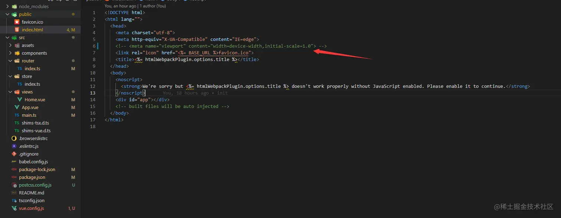The width and height of the screenshot is (561, 218).
Task: Click the favicon.ico star file icon
Action: 17,22
